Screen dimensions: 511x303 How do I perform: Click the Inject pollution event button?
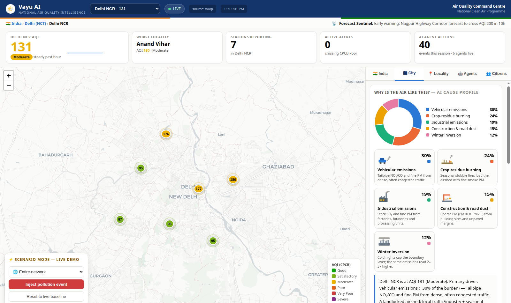(46, 285)
